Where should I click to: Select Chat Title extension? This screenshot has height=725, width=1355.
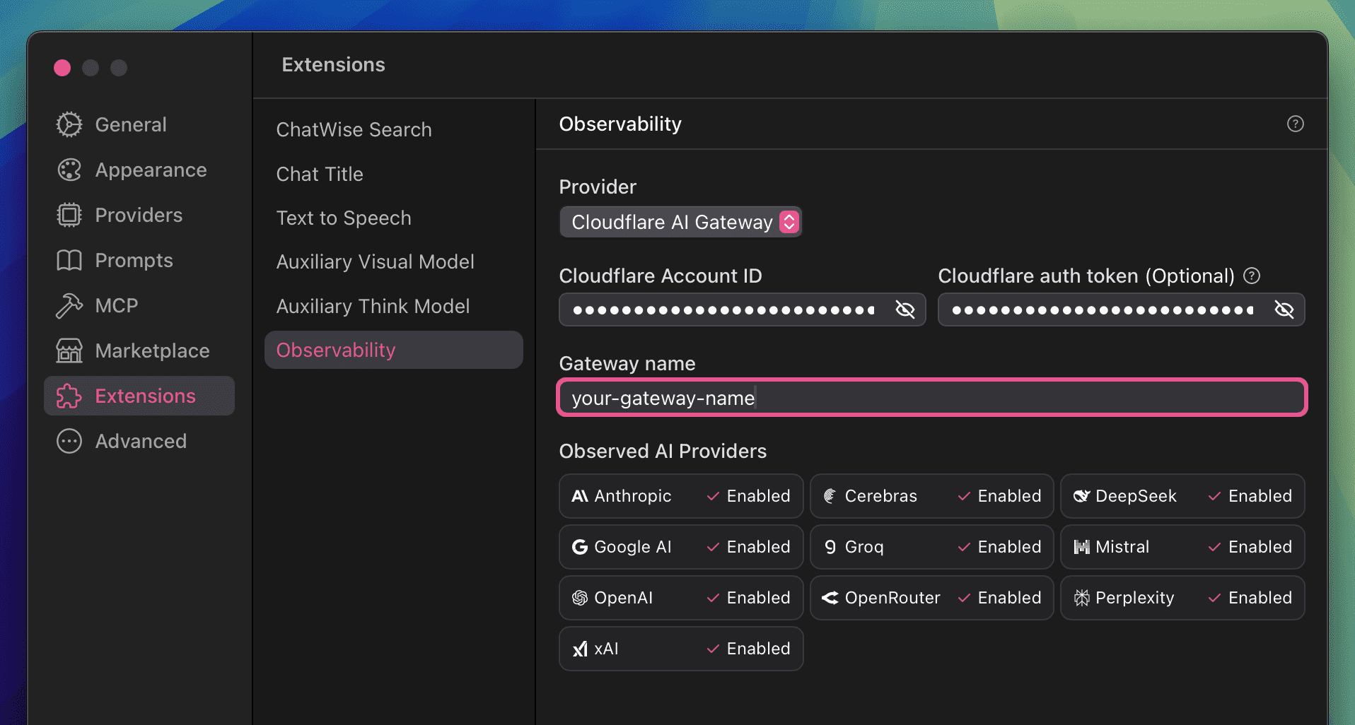pos(393,174)
